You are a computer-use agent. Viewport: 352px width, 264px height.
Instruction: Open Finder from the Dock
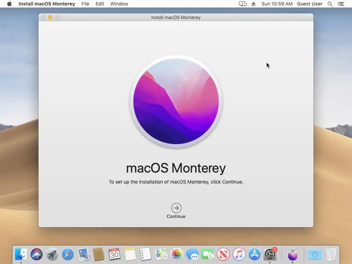tap(21, 254)
